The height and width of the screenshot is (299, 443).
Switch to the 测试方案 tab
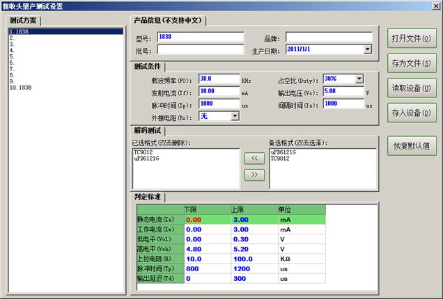[x=27, y=20]
